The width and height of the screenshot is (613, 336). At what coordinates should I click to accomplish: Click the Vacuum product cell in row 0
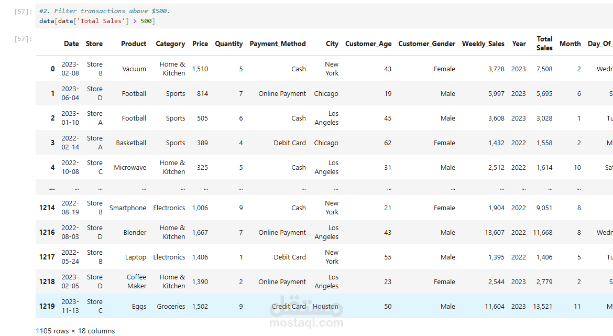click(x=134, y=69)
